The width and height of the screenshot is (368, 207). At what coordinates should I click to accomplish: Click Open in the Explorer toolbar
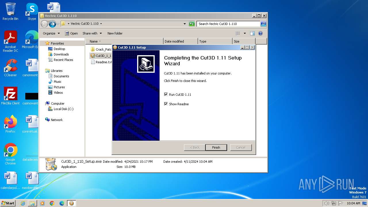point(71,33)
